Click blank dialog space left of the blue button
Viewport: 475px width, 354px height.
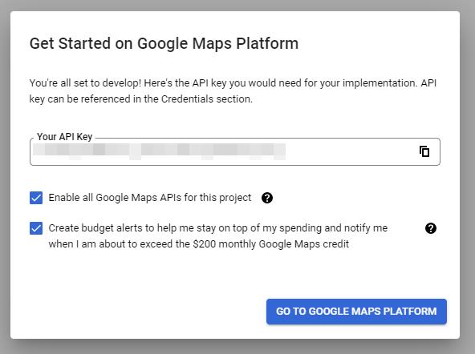(x=140, y=312)
